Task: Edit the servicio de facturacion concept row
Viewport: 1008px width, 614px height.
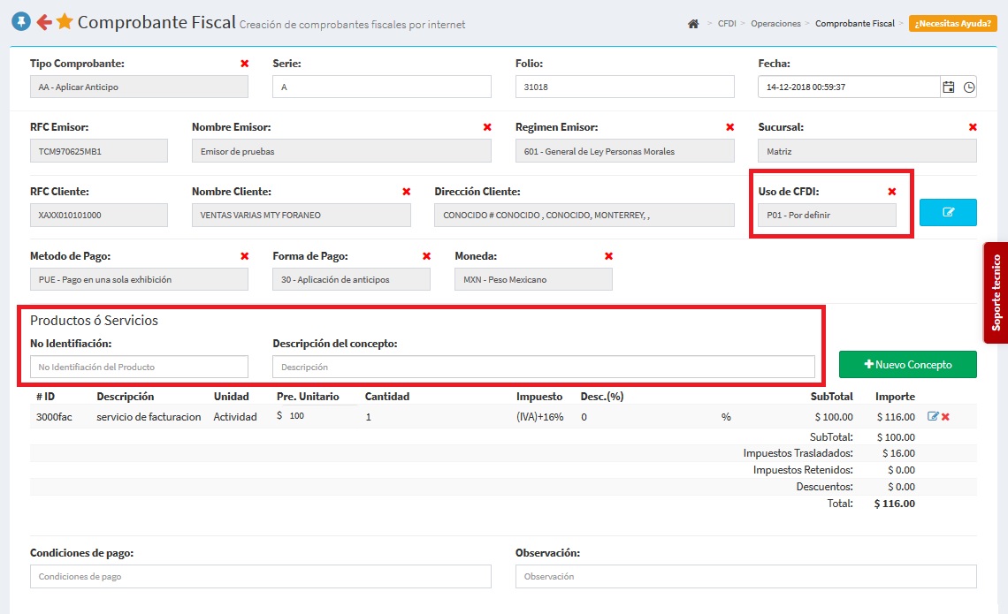Action: (933, 416)
